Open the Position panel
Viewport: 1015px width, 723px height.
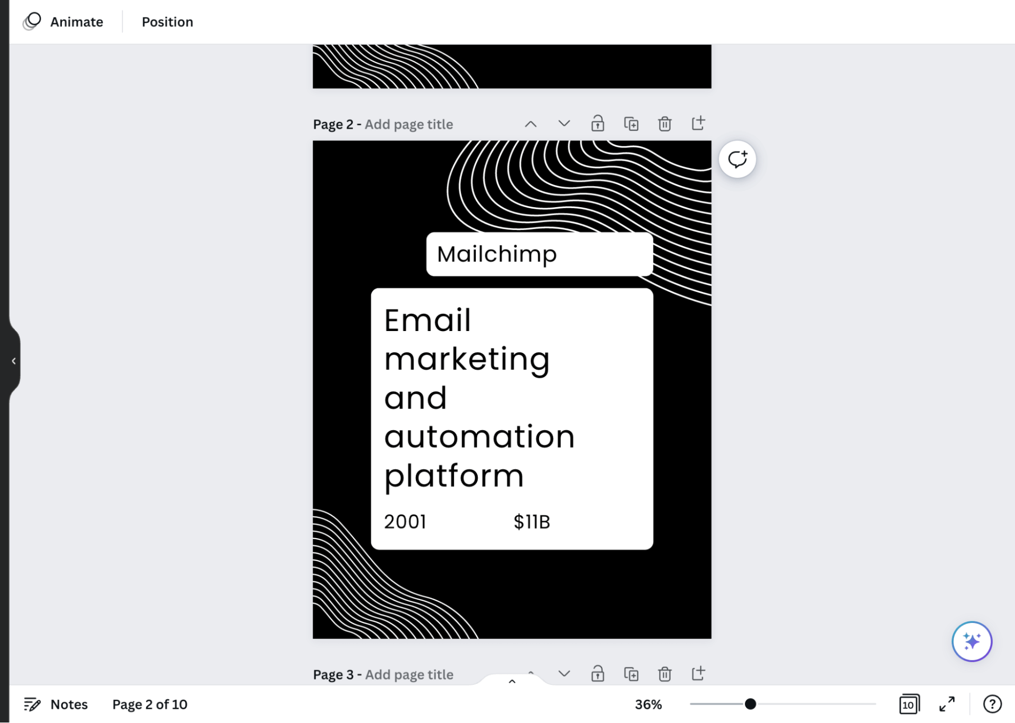point(167,22)
